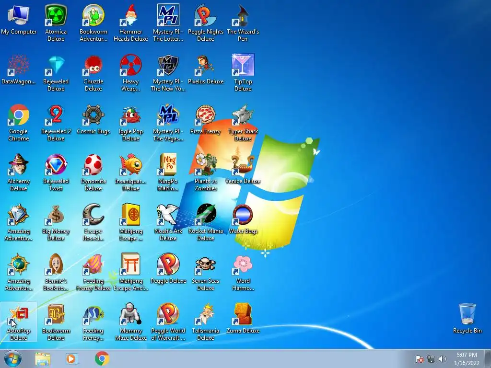The width and height of the screenshot is (491, 368).
Task: Click the network status tray icon
Action: pyautogui.click(x=431, y=359)
